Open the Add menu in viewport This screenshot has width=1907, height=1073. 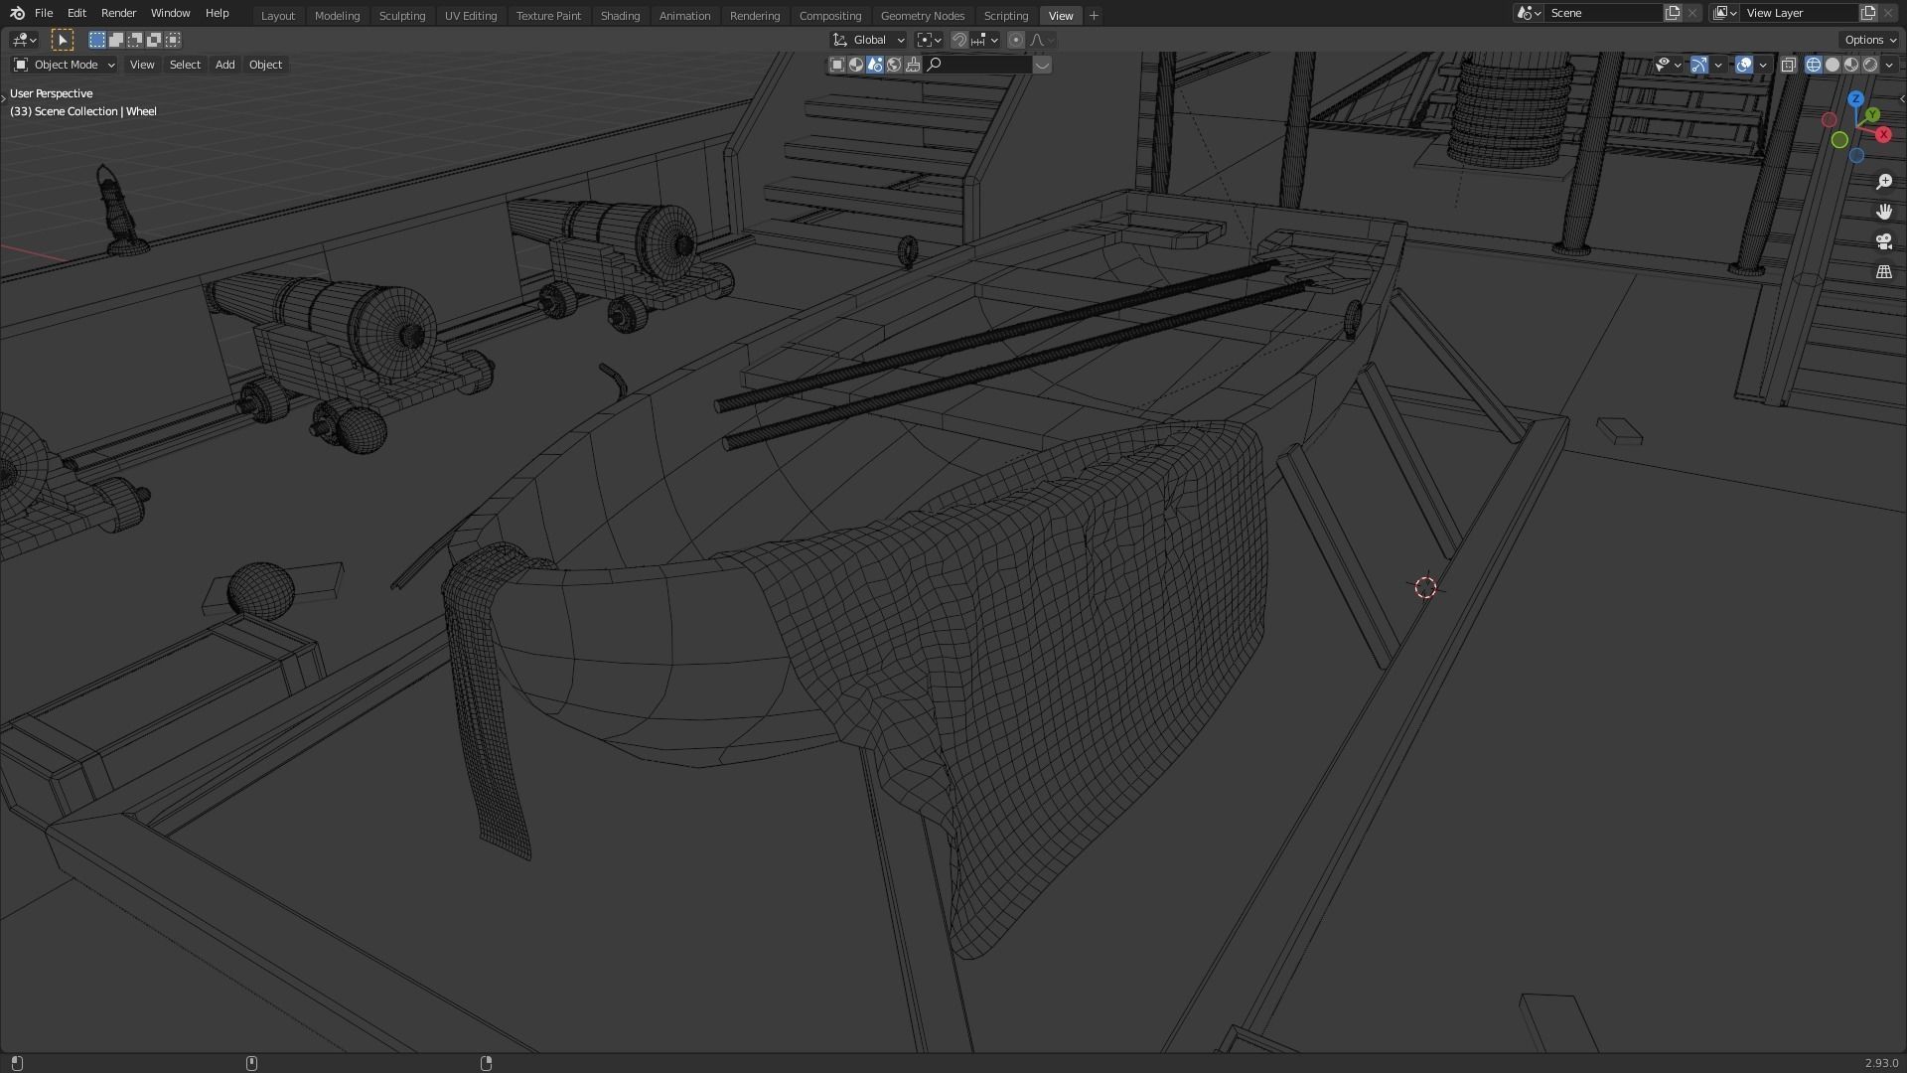tap(224, 65)
